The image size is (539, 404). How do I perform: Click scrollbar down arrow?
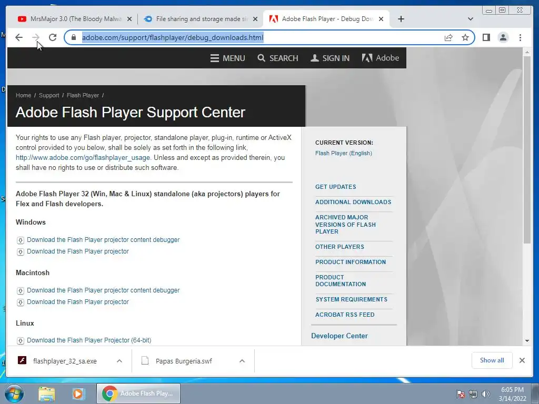point(527,341)
